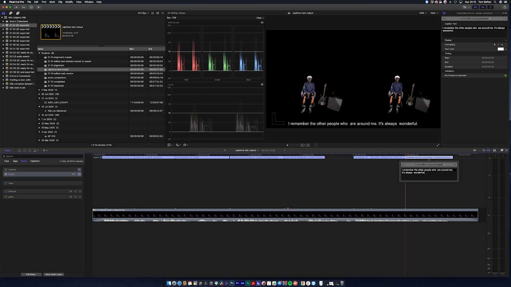511x287 pixels.
Task: Click the Browser show/hide toolbar icon
Action: tap(475, 7)
